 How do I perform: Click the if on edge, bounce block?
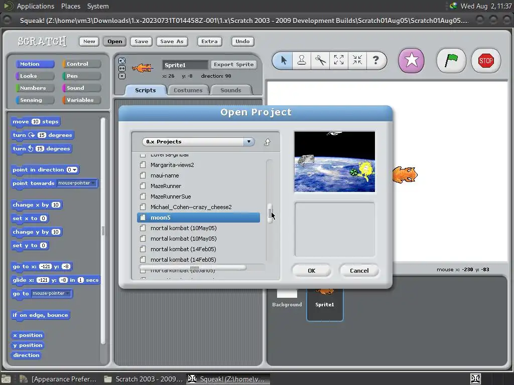pos(40,315)
